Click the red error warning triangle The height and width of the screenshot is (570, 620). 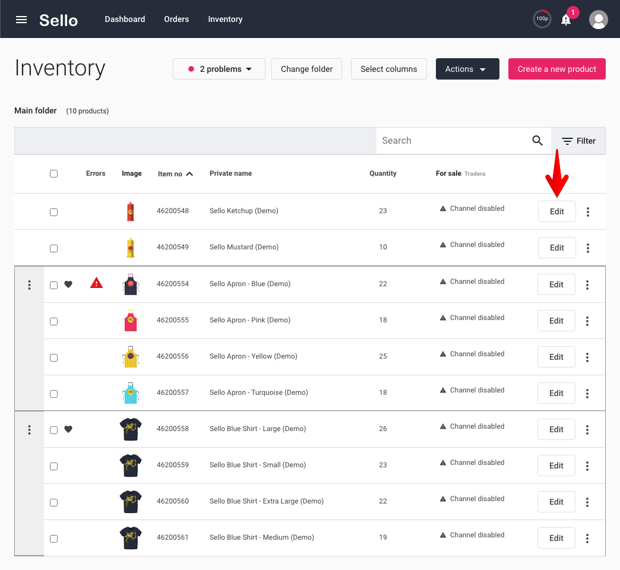96,283
